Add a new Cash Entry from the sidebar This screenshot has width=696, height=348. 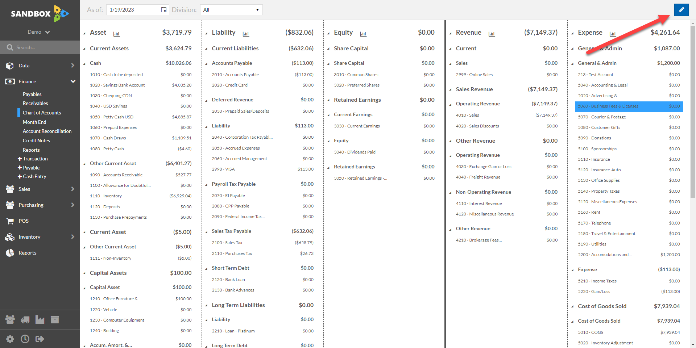pyautogui.click(x=32, y=176)
